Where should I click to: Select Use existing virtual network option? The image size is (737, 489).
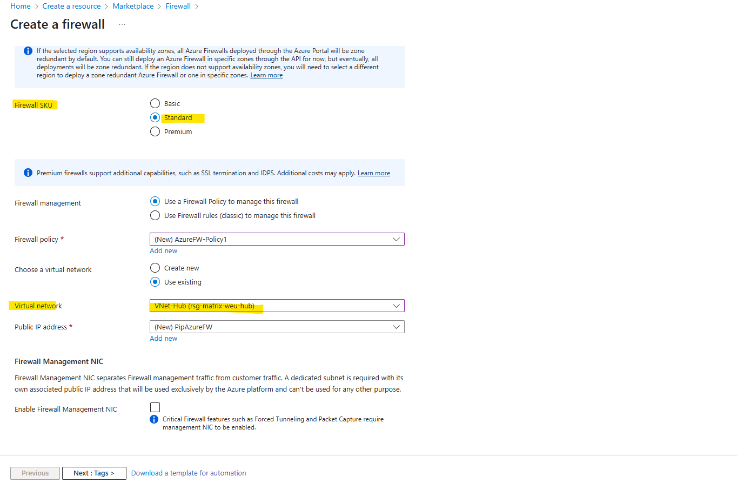click(x=155, y=282)
